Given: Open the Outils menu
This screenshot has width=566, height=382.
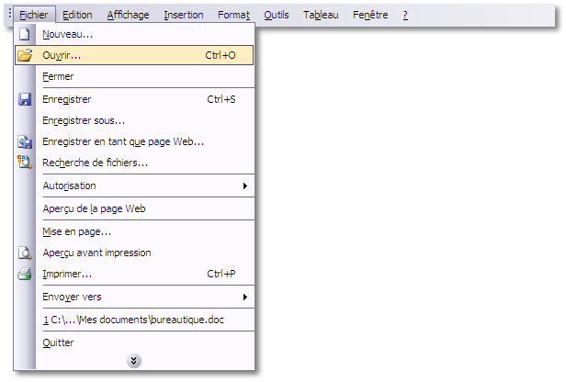Looking at the screenshot, I should point(277,15).
